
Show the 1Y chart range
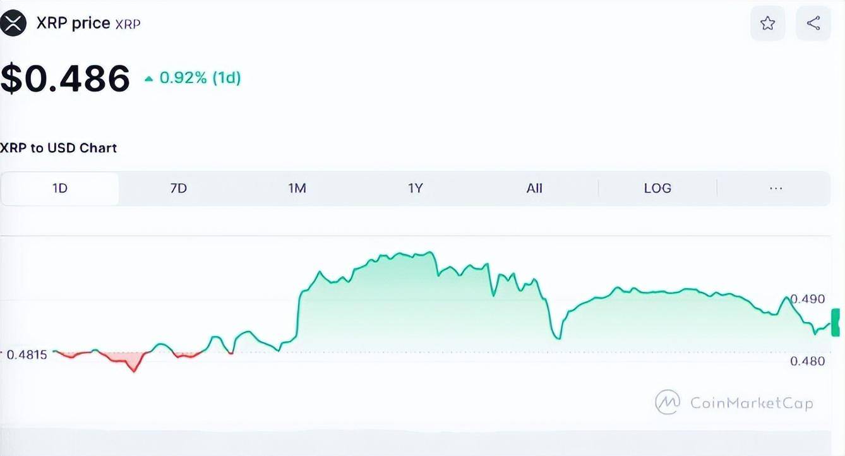click(x=415, y=188)
